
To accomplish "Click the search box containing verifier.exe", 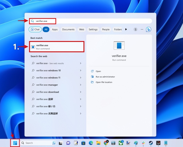I will (x=91, y=21).
